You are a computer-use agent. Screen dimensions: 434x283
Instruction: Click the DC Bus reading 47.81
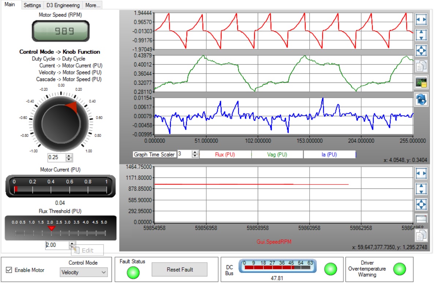click(277, 278)
